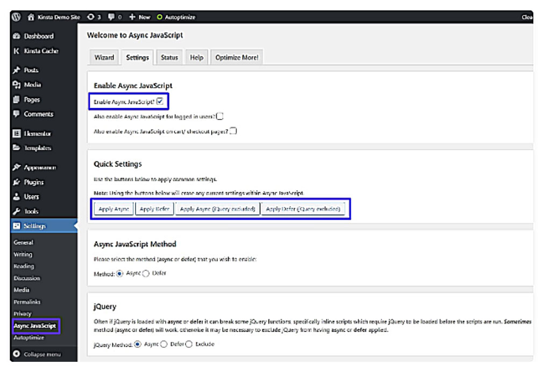Enable Async JavaScript for logged in users
The image size is (538, 372).
(x=220, y=116)
